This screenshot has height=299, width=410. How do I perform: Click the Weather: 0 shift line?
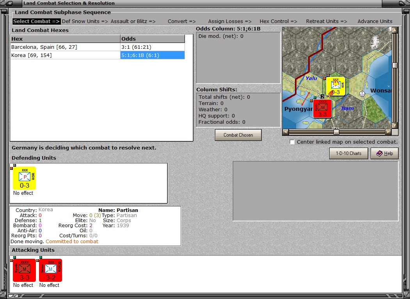click(x=213, y=110)
